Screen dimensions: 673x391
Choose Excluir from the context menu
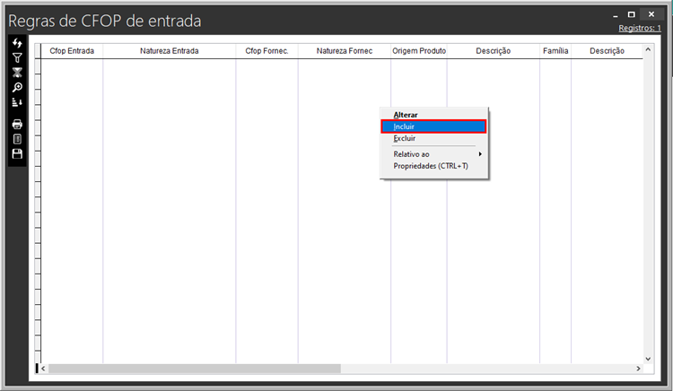(x=434, y=138)
